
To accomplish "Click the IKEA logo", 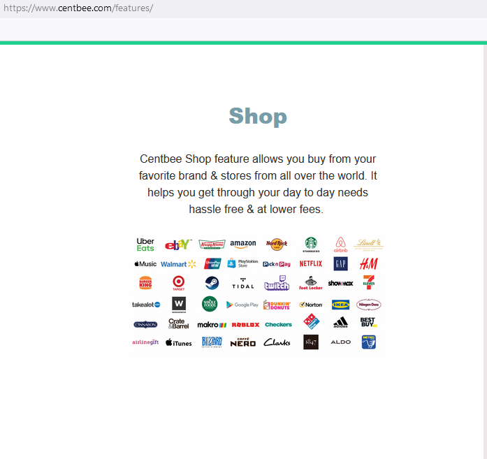I will coord(340,305).
